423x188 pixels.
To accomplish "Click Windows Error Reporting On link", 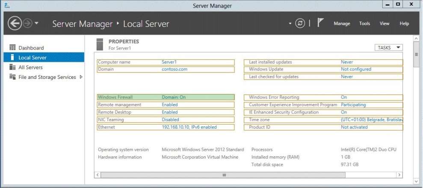I will click(x=344, y=97).
